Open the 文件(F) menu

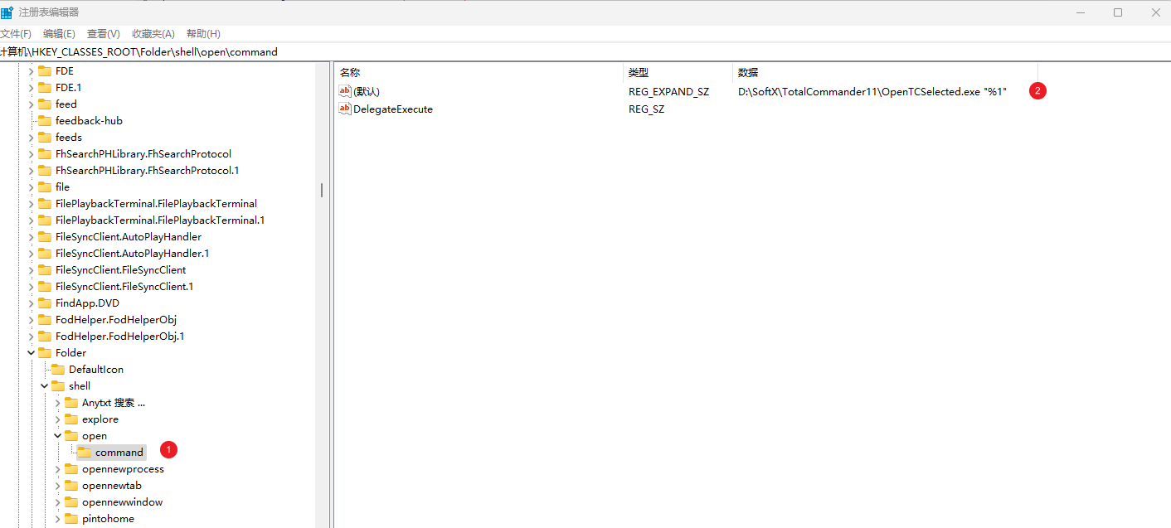(15, 34)
